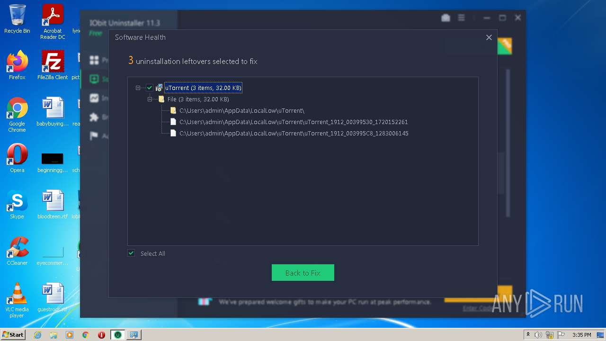This screenshot has width=606, height=341.
Task: Open bloodteen.rtf document on desktop
Action: click(53, 205)
